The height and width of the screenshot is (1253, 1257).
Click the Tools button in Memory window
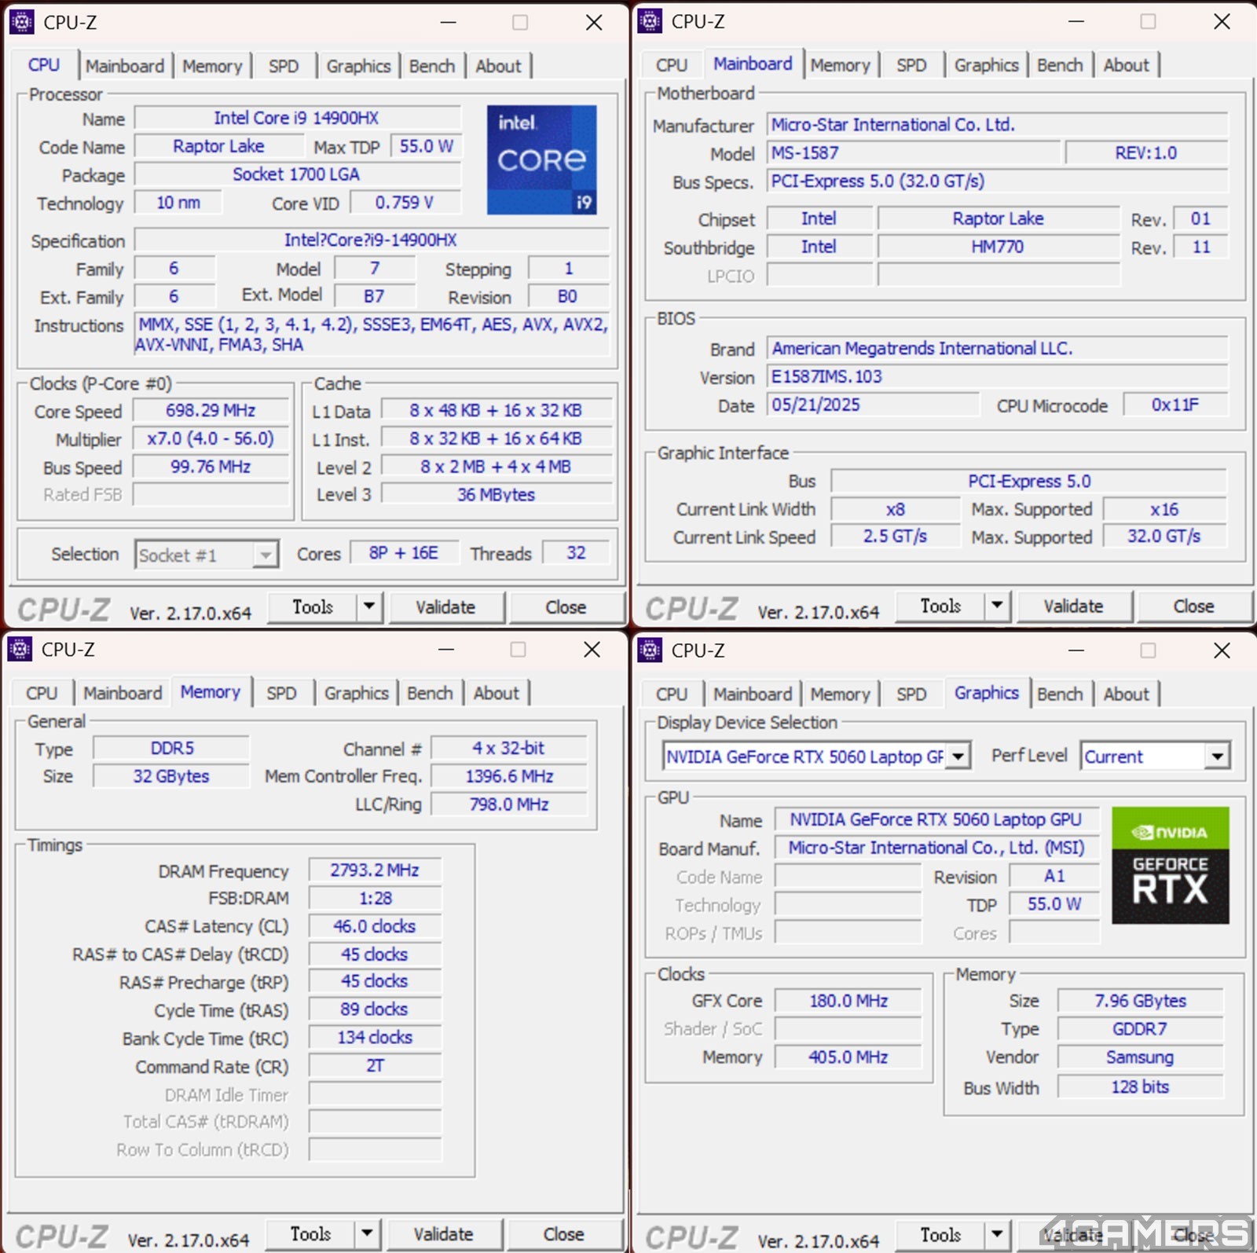310,1234
